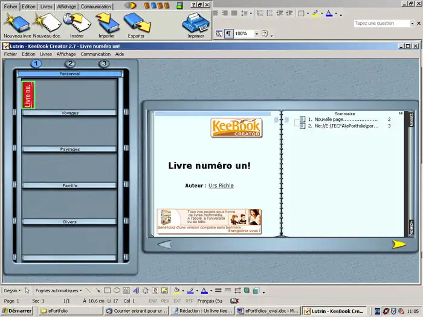Expand the Formes automatiques dropdown

(58, 290)
